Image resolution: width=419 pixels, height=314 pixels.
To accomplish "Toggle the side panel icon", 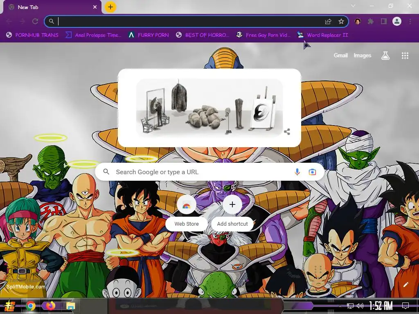I will click(384, 21).
